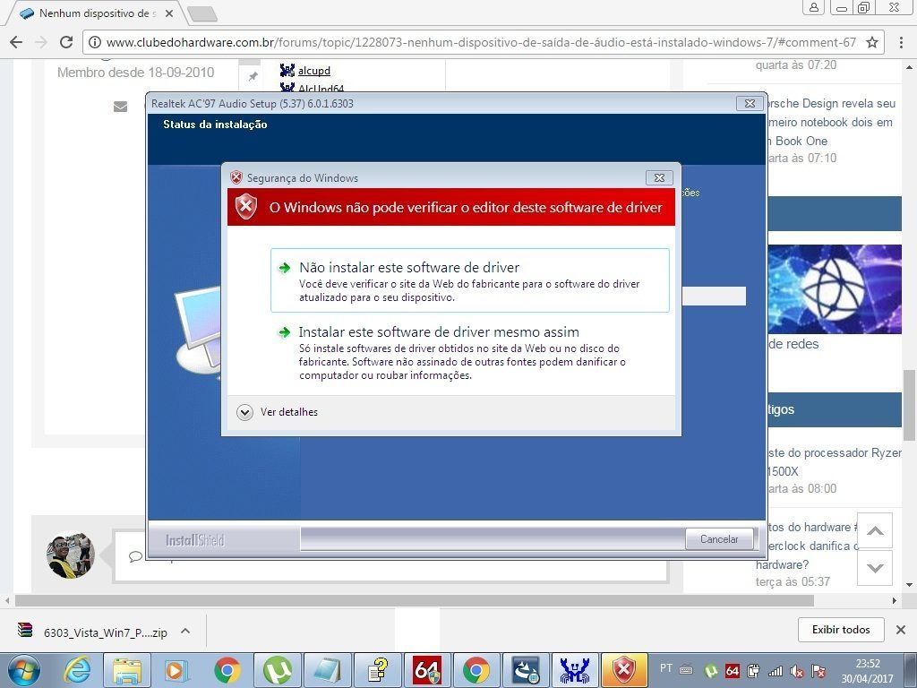Click the horizontal scrollbar's right arrow
Image resolution: width=917 pixels, height=688 pixels.
click(895, 601)
